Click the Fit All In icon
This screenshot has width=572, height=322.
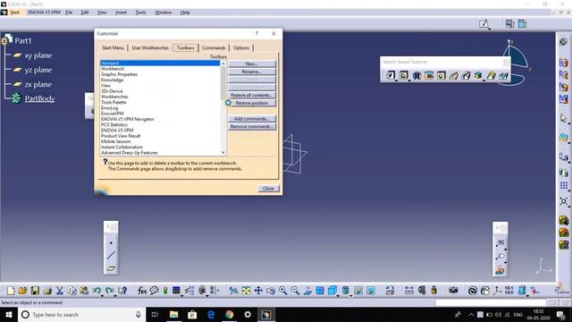(x=247, y=291)
